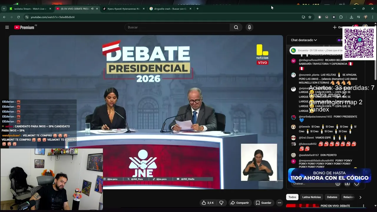377x212 pixels.
Task: Open emoji picker in chat box
Action: click(338, 184)
